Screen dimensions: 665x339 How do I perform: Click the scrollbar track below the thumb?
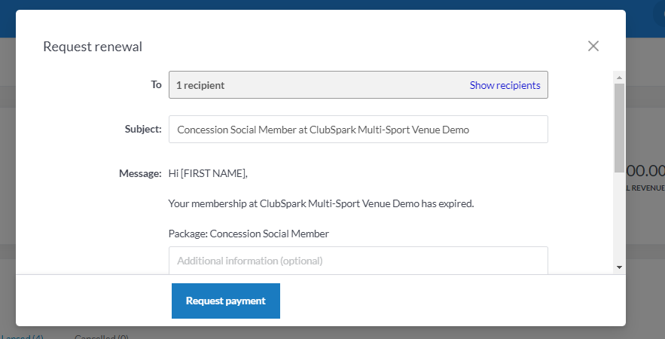click(619, 218)
